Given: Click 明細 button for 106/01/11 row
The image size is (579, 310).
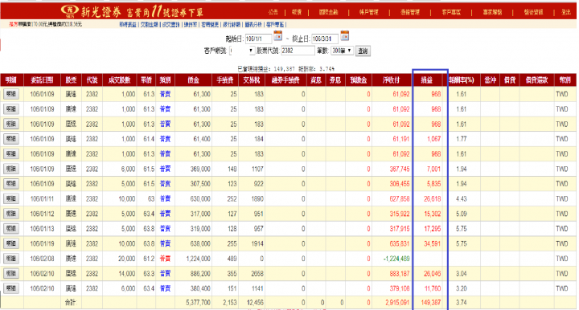Looking at the screenshot, I should [11, 198].
